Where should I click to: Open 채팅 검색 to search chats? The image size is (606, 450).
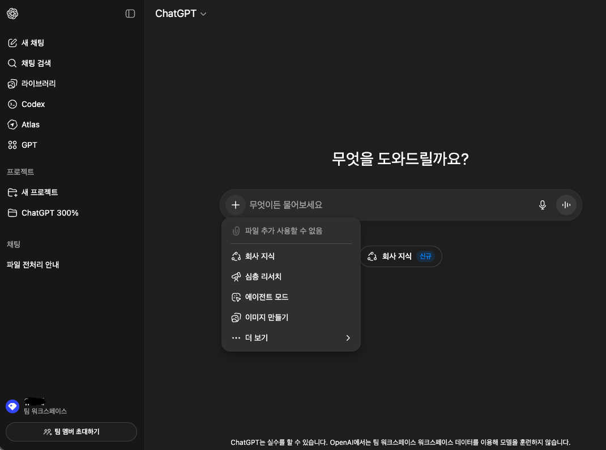click(x=29, y=63)
